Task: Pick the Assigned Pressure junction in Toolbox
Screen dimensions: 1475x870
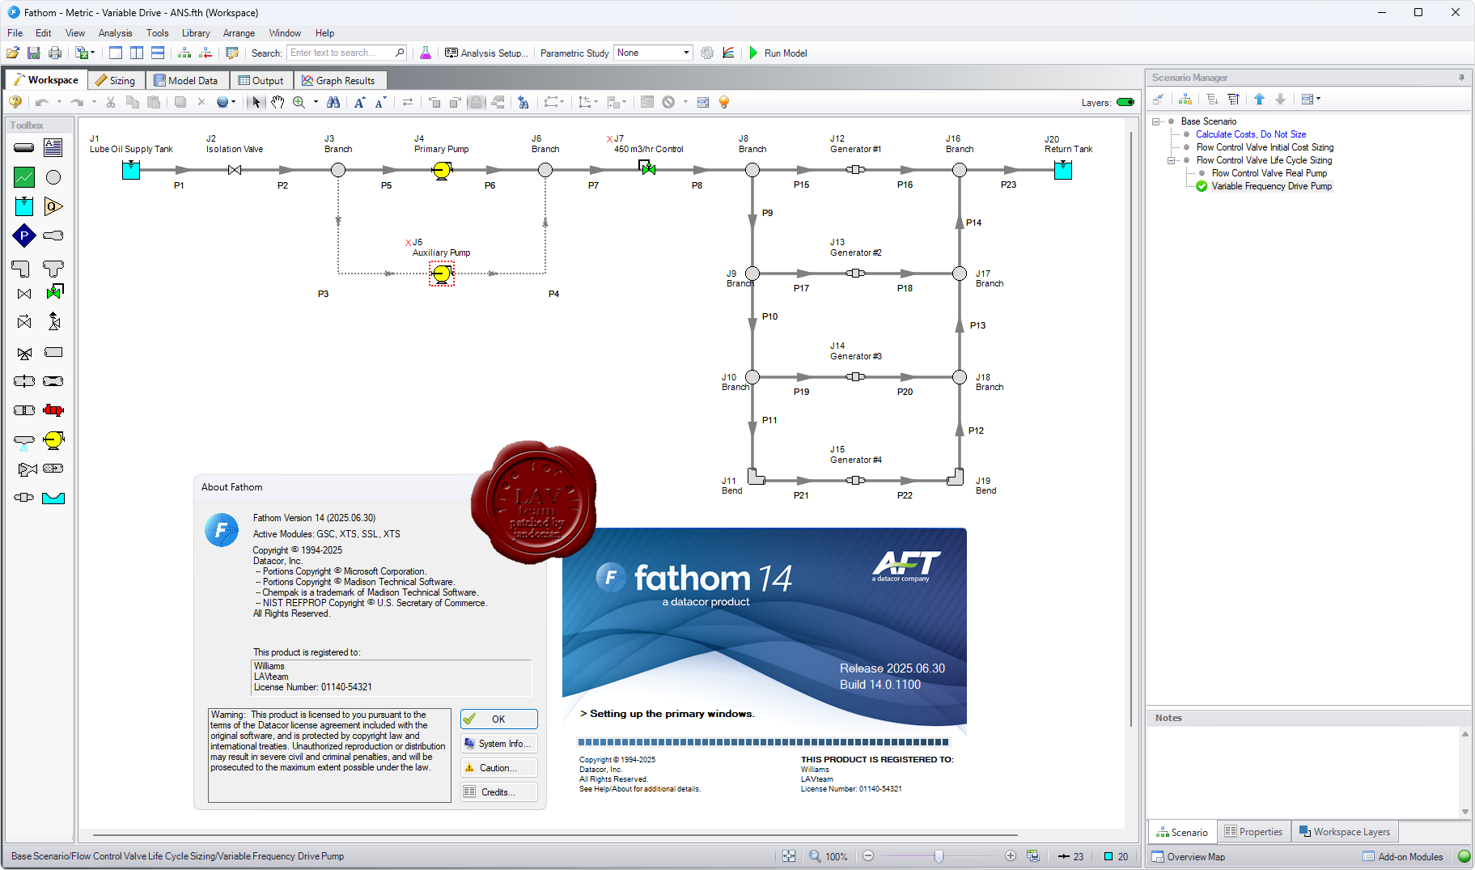Action: pos(24,236)
